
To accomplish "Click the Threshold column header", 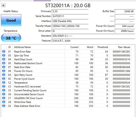I will 102,47.
